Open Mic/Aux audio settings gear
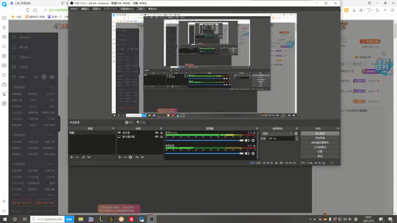This screenshot has height=223, width=397. coord(253,141)
